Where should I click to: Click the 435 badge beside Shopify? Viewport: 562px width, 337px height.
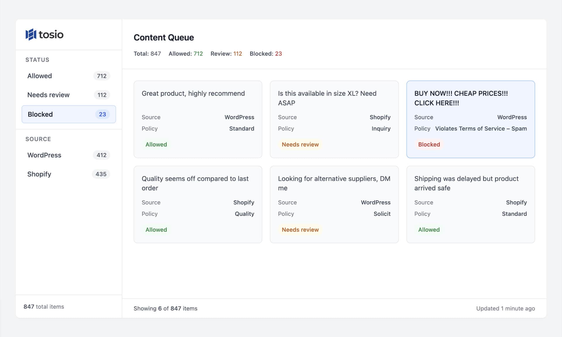click(x=101, y=174)
